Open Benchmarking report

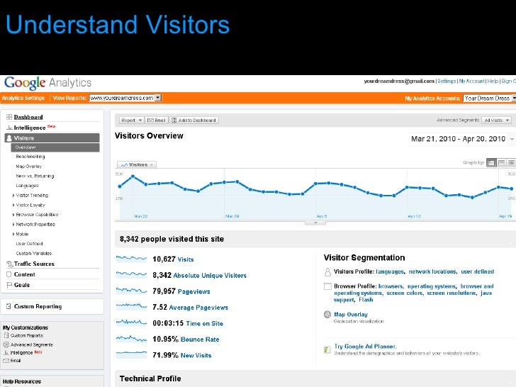point(30,157)
